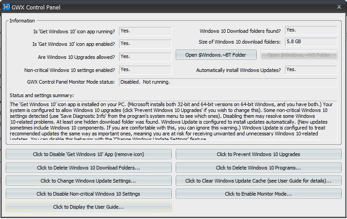Select the 'icon app running' status field

tap(145, 31)
